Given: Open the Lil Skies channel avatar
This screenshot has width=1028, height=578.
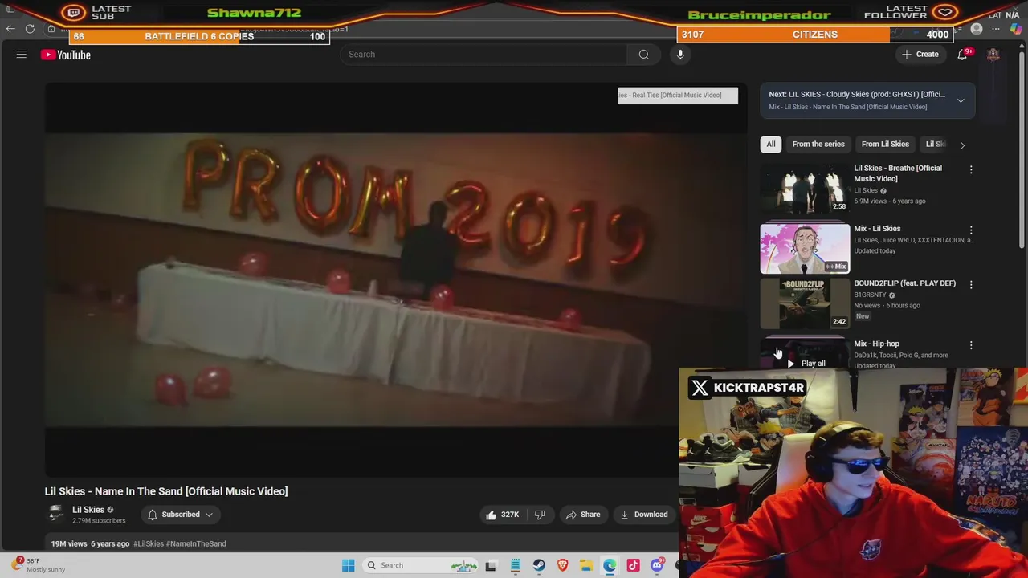Looking at the screenshot, I should (x=55, y=514).
